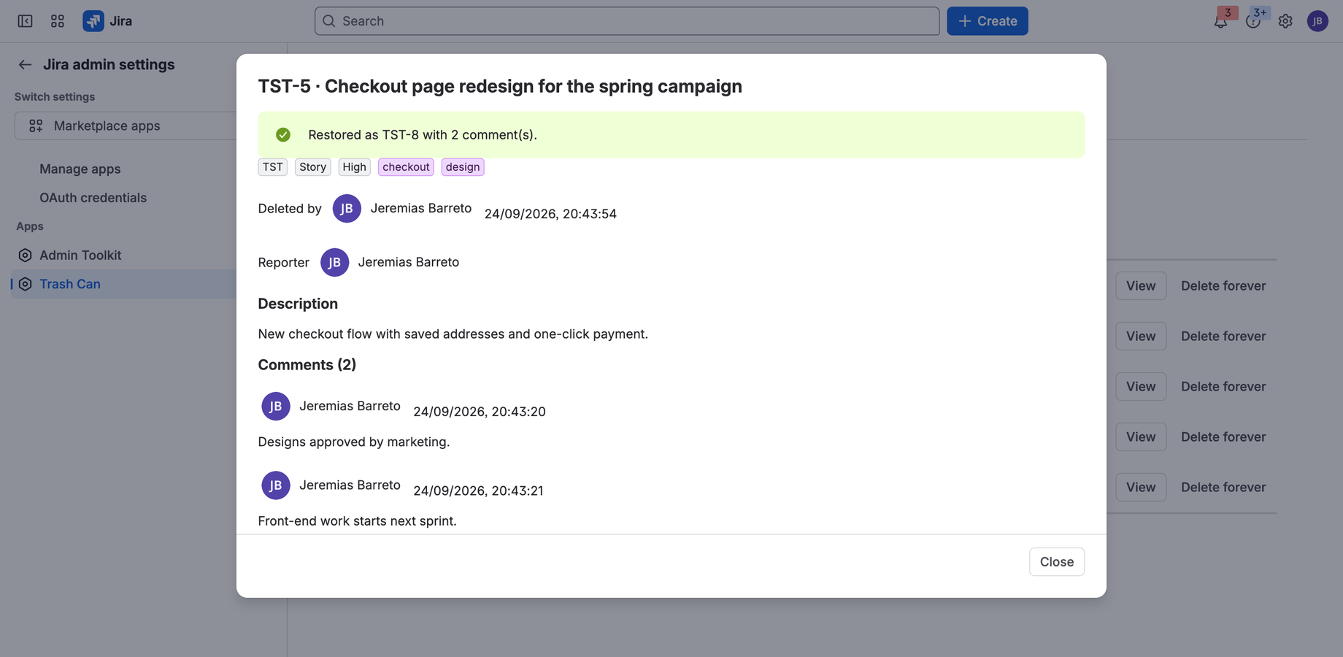This screenshot has width=1343, height=657.
Task: Click the Reporter JB avatar
Action: (x=334, y=263)
